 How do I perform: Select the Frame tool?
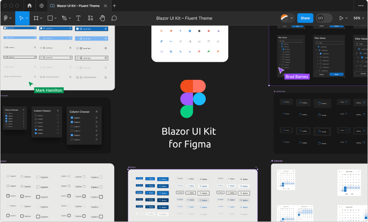36,18
